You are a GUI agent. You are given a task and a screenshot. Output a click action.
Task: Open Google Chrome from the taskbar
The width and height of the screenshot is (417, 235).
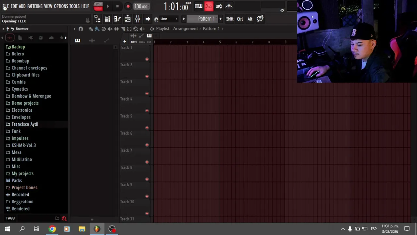(x=52, y=229)
